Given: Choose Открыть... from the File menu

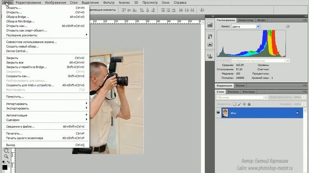Looking at the screenshot, I should [x=45, y=12].
